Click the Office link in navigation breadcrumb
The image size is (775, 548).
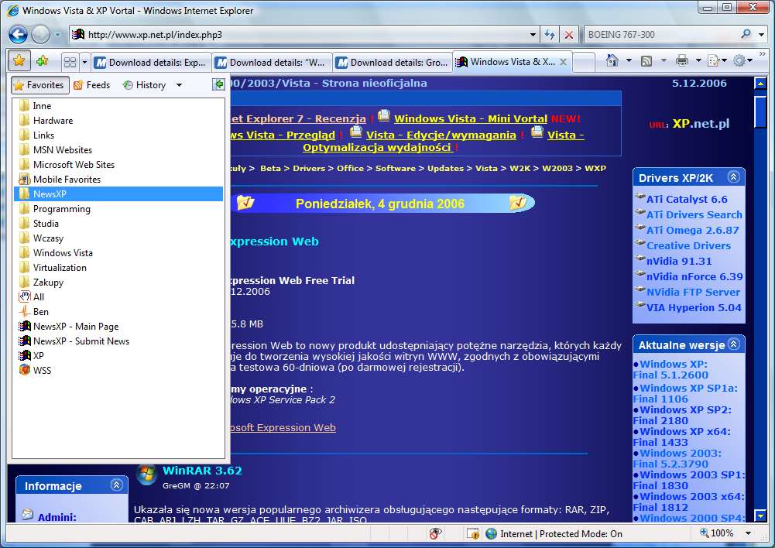tap(350, 168)
